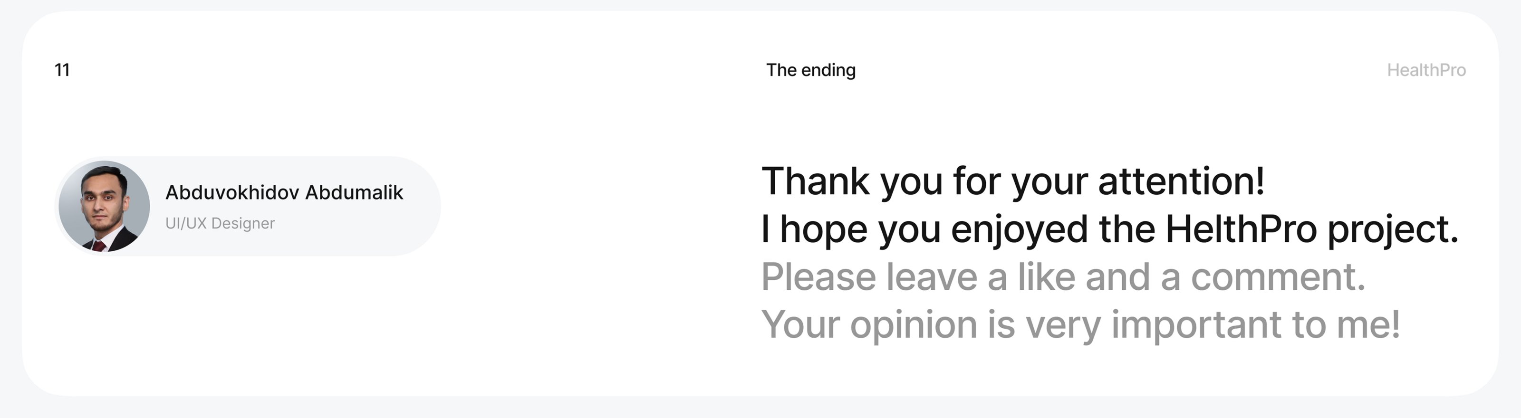Click the word 'comment.' in the gray text
Screen dimensions: 1521x418
point(1278,276)
